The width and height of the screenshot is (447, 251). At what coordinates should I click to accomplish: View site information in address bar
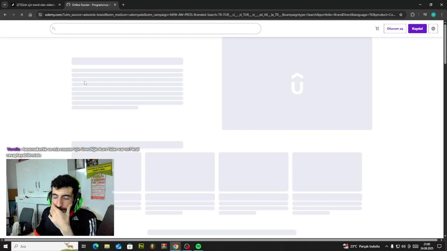(x=40, y=15)
